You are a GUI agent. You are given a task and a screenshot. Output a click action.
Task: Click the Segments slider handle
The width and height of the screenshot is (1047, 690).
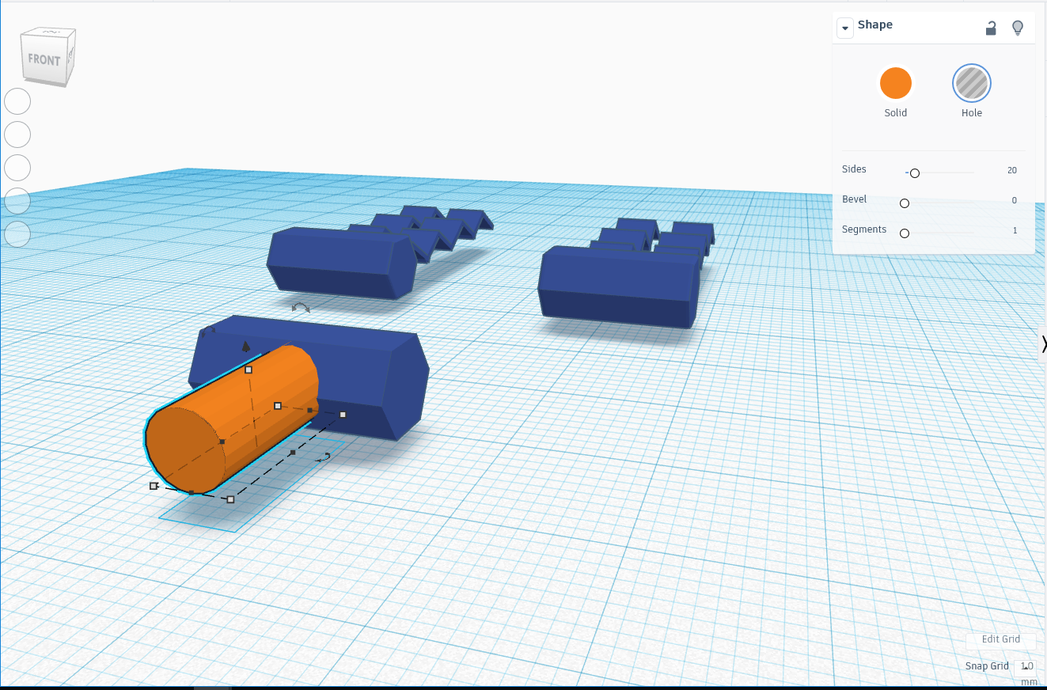[905, 233]
